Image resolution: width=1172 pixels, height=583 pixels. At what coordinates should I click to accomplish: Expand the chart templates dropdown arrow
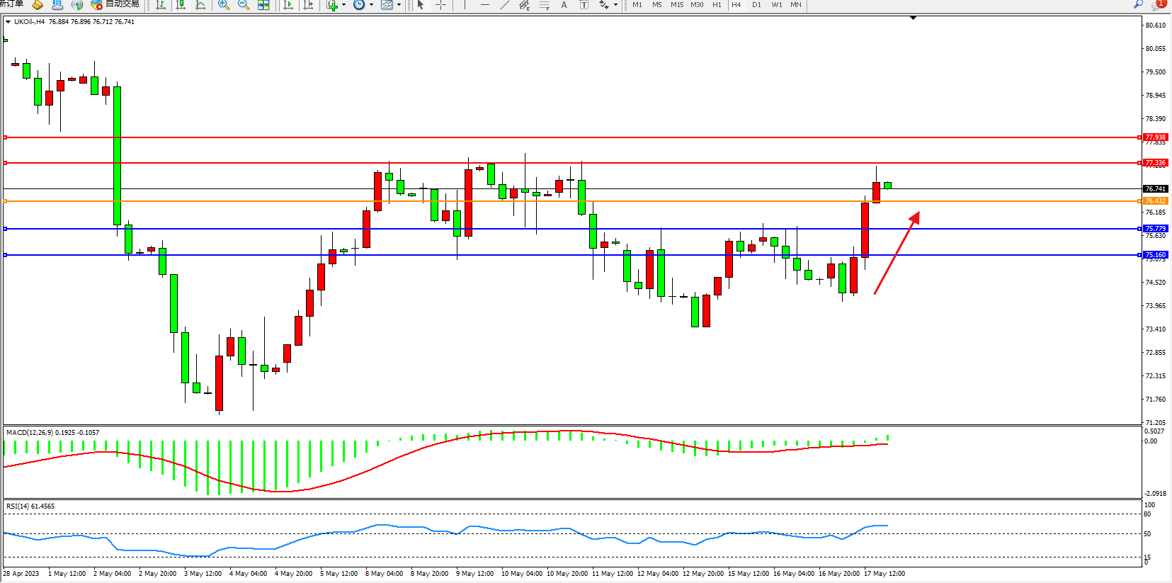[399, 5]
